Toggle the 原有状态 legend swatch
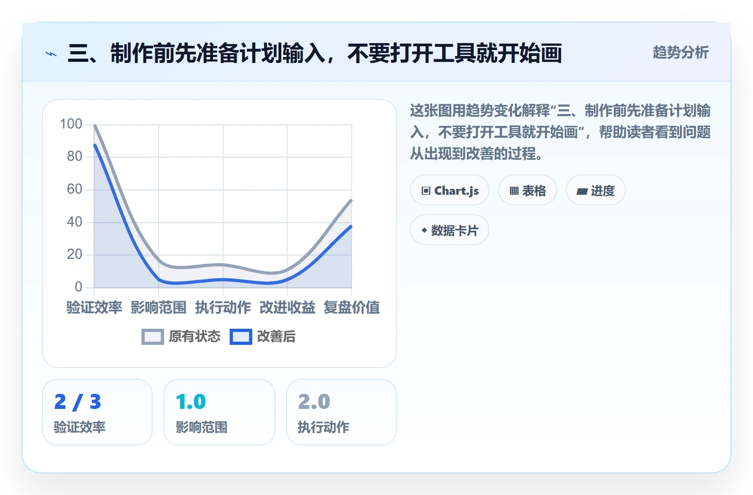The width and height of the screenshot is (753, 495). (153, 337)
